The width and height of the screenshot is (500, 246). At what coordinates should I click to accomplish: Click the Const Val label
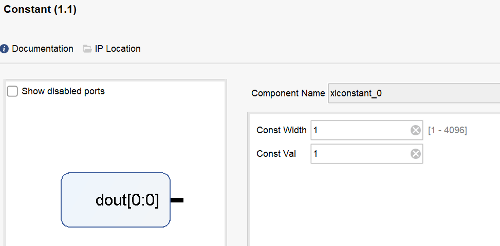tap(276, 154)
